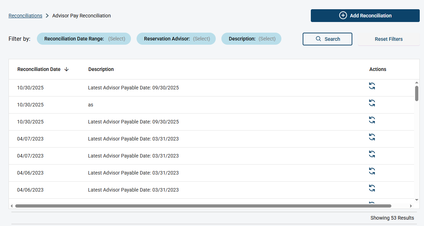Click the table scroll-right arrow
424x226 pixels.
click(411, 206)
